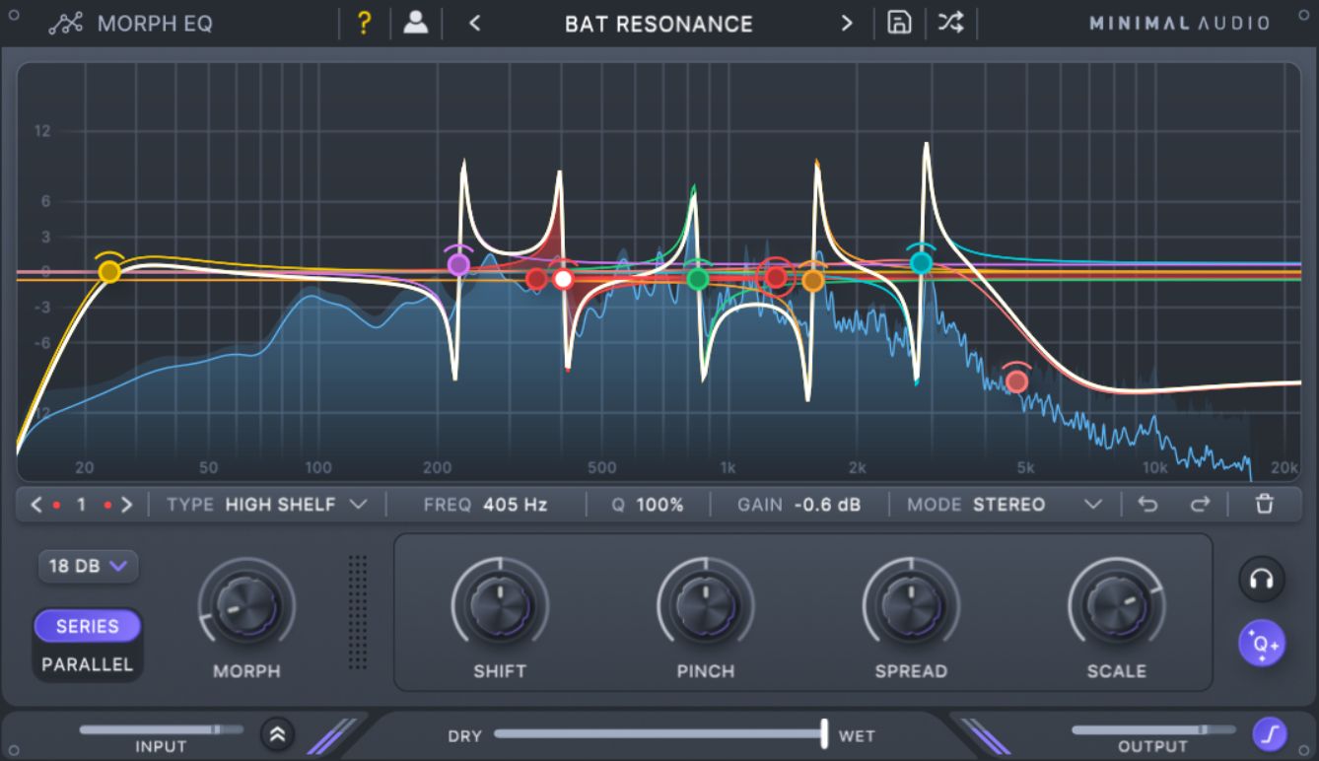Image resolution: width=1319 pixels, height=761 pixels.
Task: Click the PINCH knob
Action: click(x=706, y=604)
